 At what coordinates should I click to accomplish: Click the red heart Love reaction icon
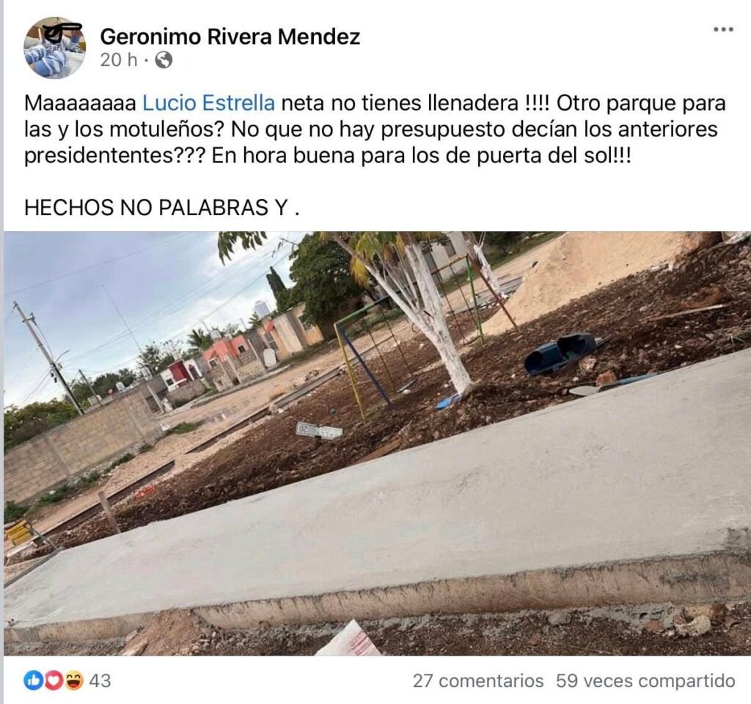(x=53, y=681)
